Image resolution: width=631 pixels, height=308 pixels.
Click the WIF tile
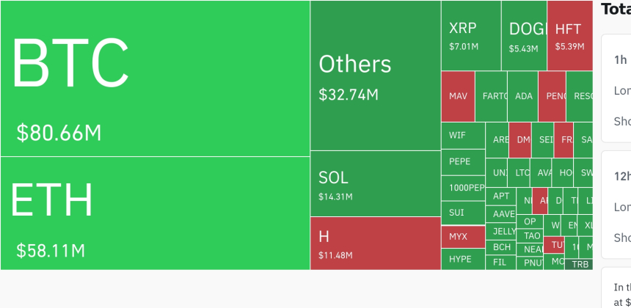point(463,136)
